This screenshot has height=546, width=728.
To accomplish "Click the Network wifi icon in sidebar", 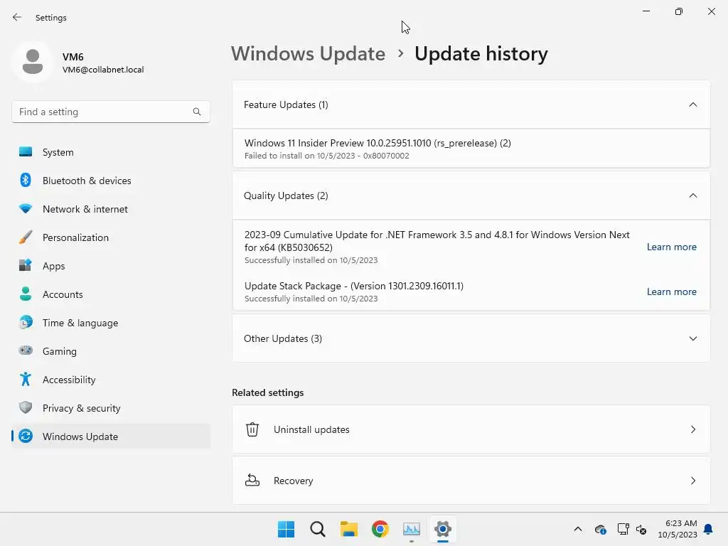I will 26,208.
